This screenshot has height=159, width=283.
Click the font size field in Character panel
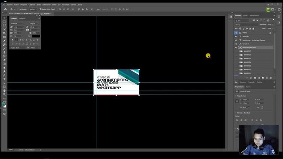(x=19, y=27)
